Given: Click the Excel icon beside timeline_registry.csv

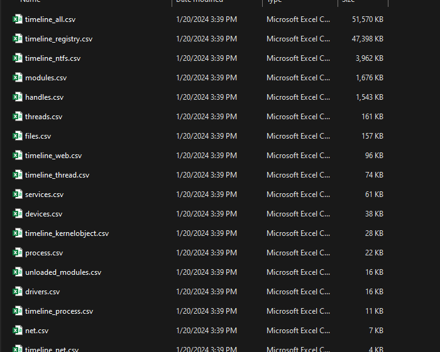Looking at the screenshot, I should (18, 39).
